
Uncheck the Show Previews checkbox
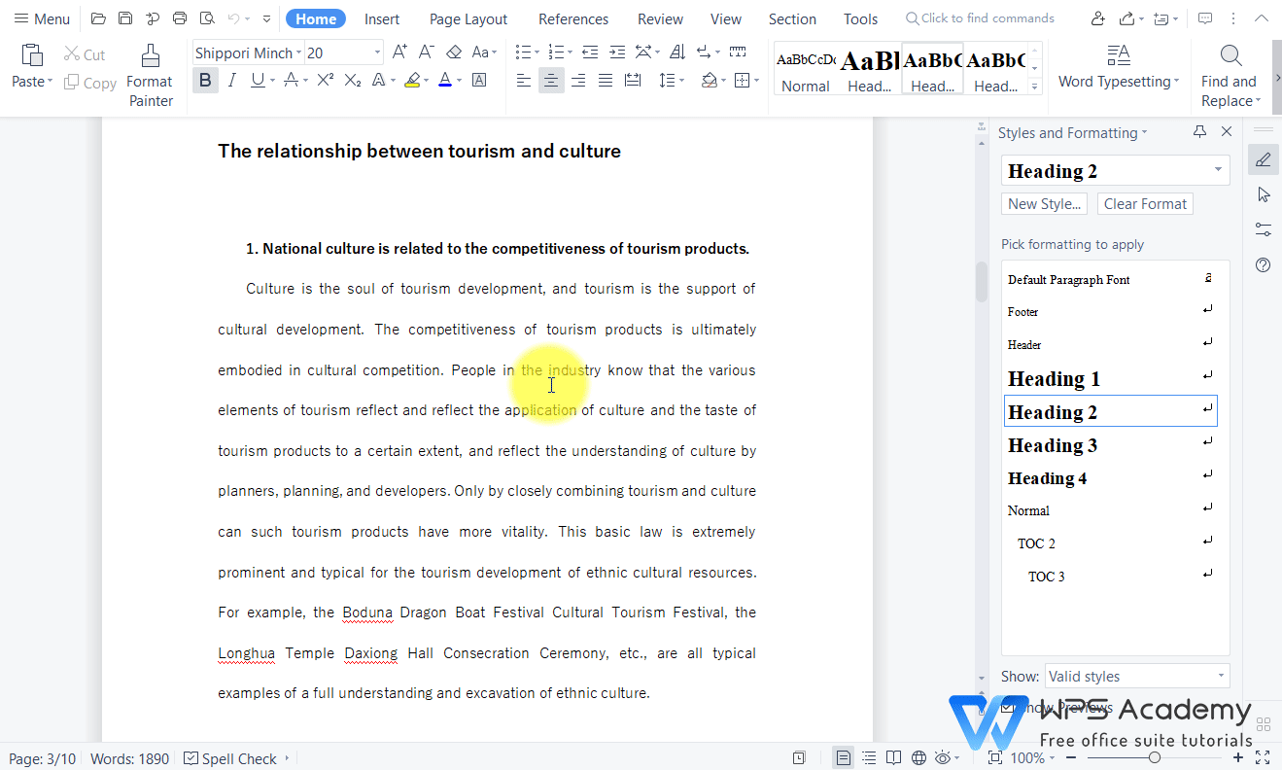click(1008, 708)
